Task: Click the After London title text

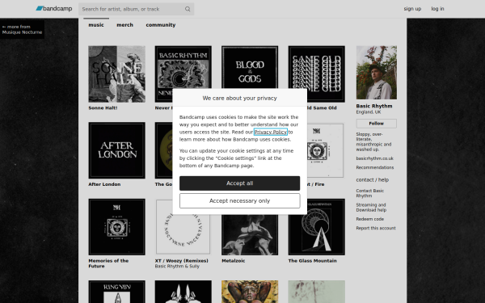Action: (x=104, y=184)
